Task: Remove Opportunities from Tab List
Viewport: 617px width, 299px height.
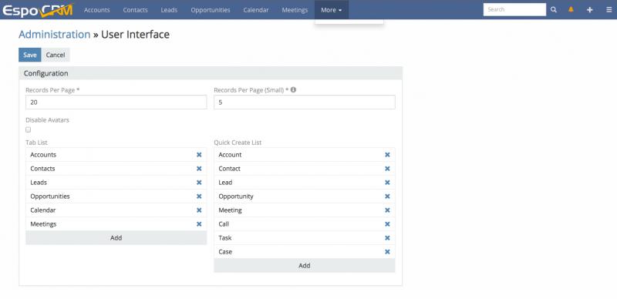Action: (x=199, y=196)
